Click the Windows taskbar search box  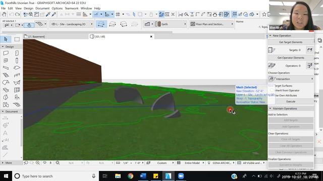click(56, 176)
